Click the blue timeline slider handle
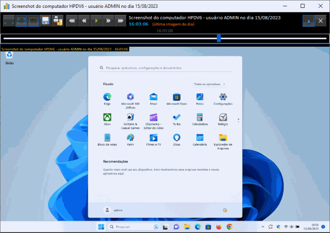330x233 pixels. tap(219, 38)
